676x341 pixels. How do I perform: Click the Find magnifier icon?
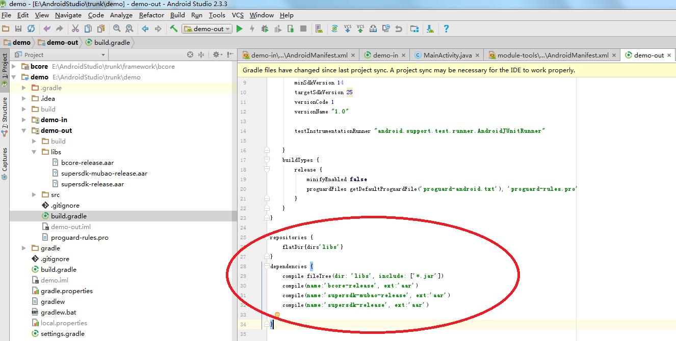point(117,29)
